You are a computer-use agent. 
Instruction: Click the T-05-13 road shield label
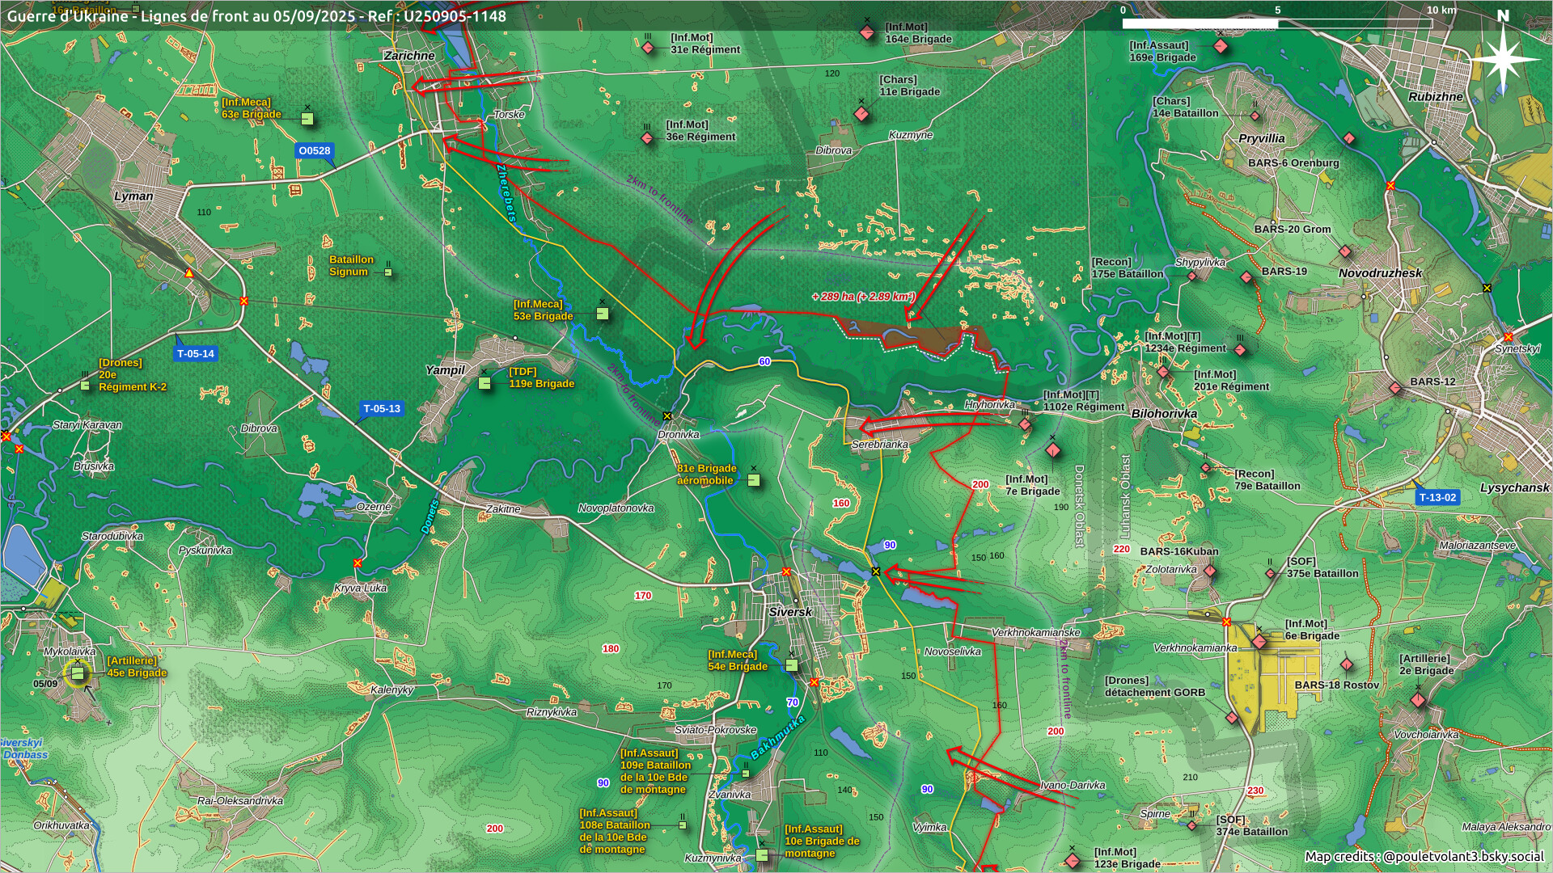click(x=382, y=409)
